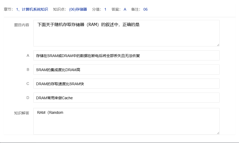Image resolution: width=239 pixels, height=143 pixels.
Task: Focus option B field "SRAM的集成度比DRAM高"
Action: pyautogui.click(x=126, y=70)
